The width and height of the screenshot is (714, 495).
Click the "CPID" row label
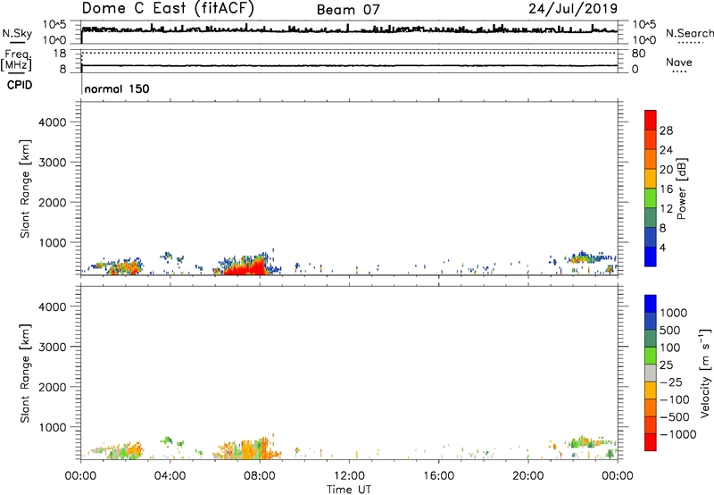pos(20,85)
